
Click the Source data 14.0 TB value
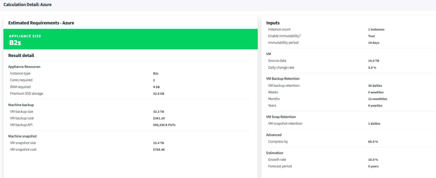[374, 61]
